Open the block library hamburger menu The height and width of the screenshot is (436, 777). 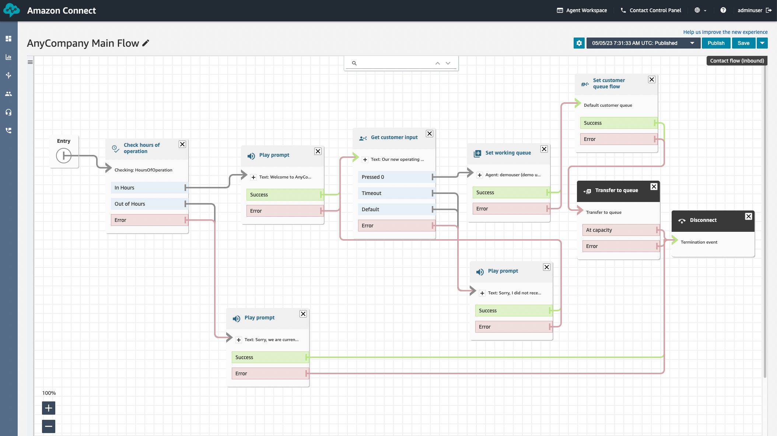tap(30, 62)
